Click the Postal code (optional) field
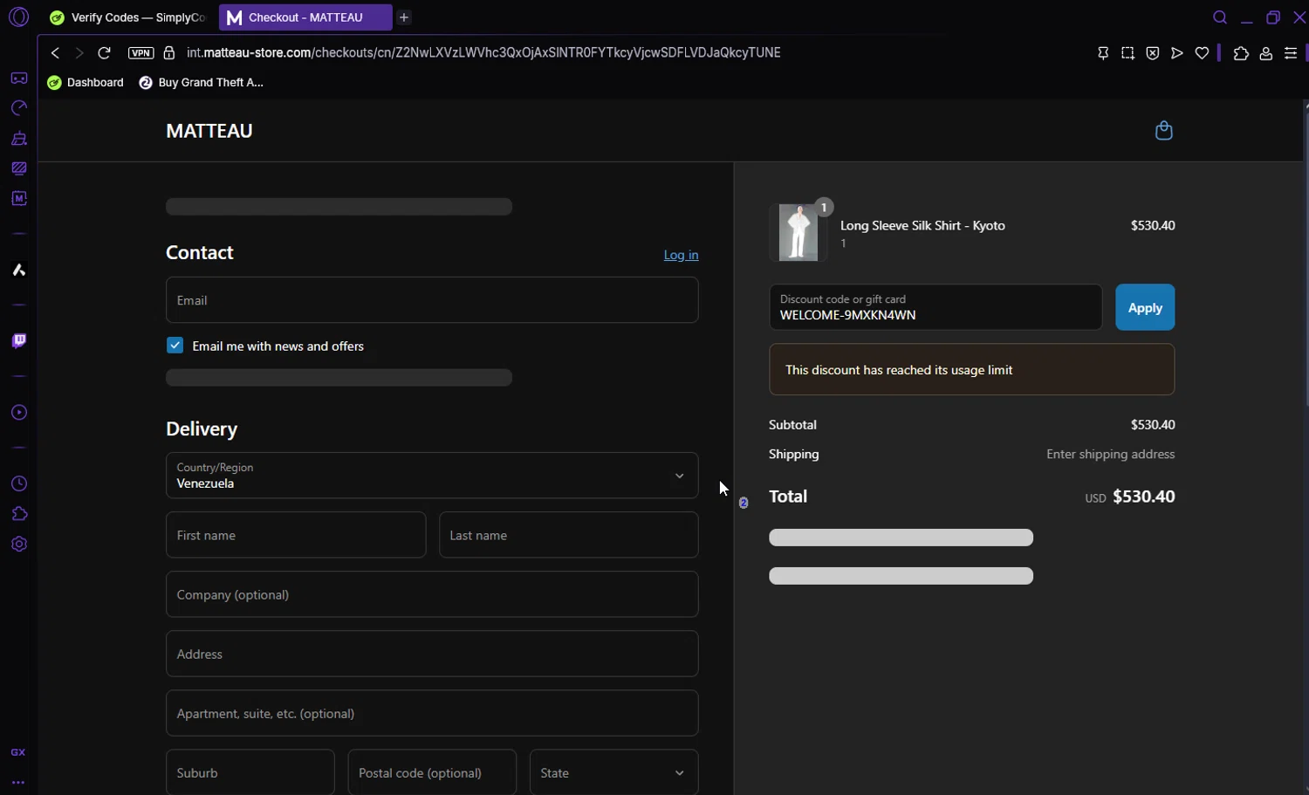 [432, 772]
